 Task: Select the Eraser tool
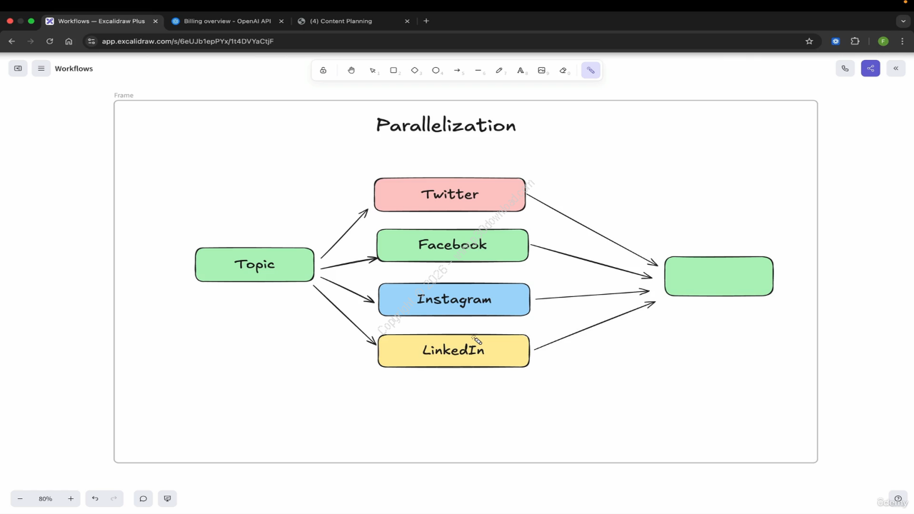pos(563,70)
